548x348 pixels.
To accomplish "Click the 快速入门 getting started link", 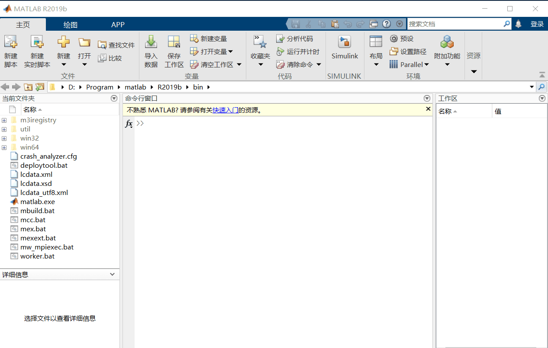I will pos(225,110).
